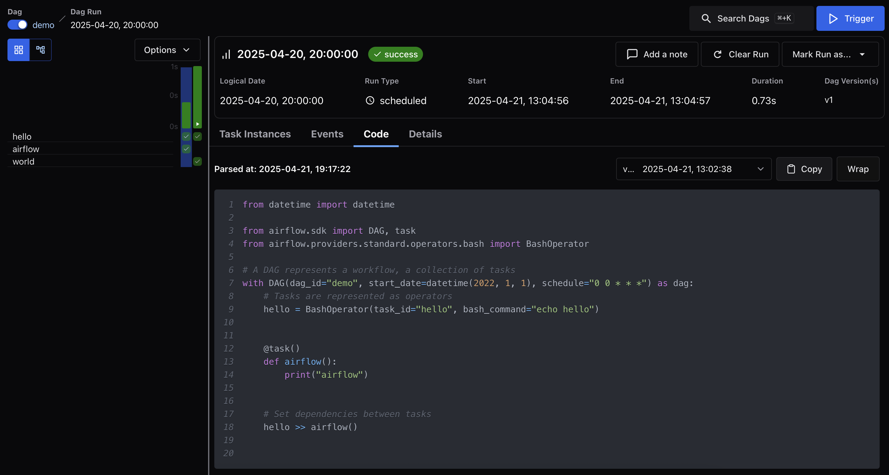Click the magnifier icon in Search Dags
This screenshot has width=889, height=475.
706,18
